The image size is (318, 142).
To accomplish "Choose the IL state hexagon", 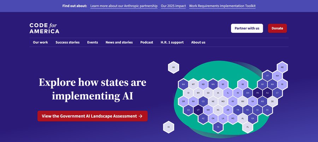I will 228,93.
